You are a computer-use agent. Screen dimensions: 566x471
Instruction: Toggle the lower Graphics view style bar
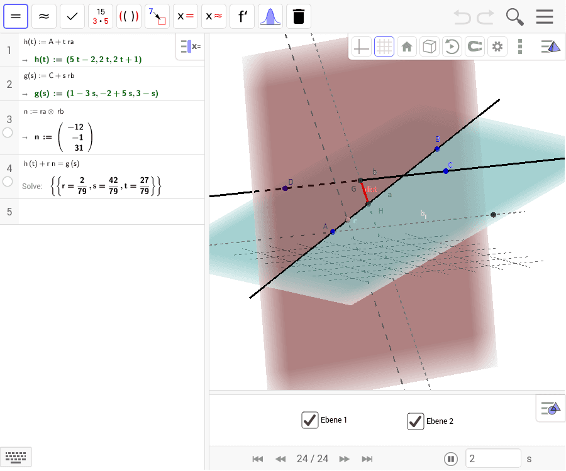point(550,408)
